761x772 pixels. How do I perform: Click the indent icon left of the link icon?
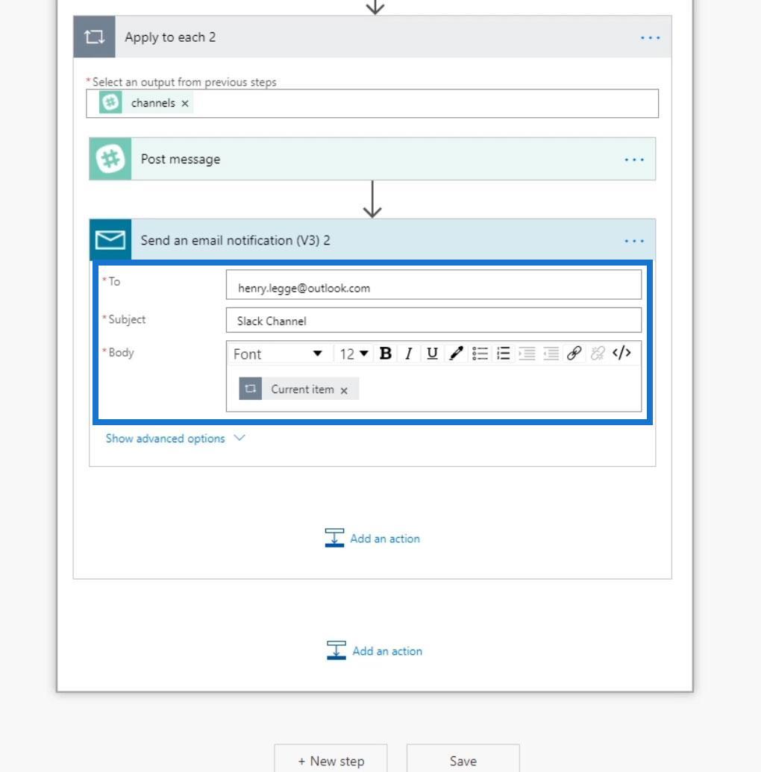(551, 354)
